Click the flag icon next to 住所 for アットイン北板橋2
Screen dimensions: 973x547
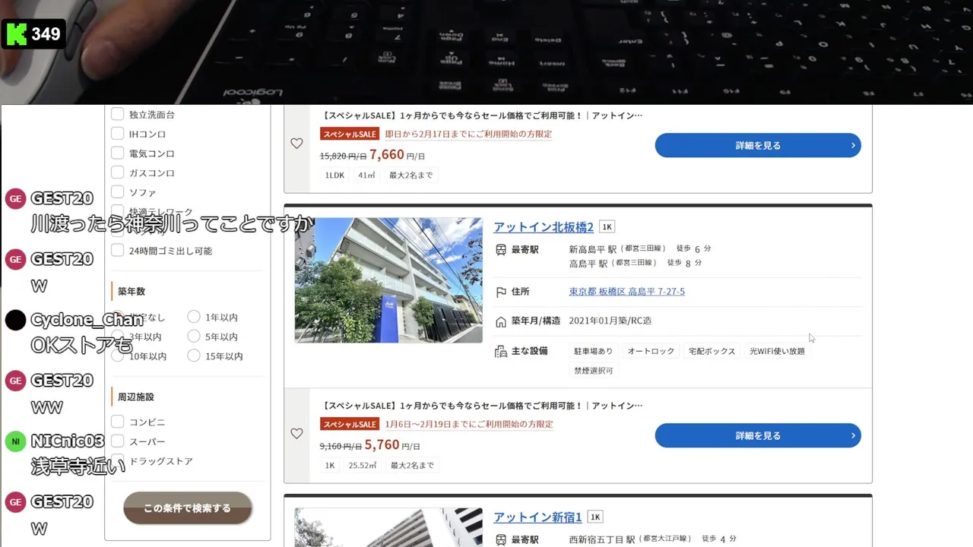pos(501,292)
